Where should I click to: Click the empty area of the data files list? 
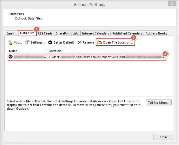(89, 79)
